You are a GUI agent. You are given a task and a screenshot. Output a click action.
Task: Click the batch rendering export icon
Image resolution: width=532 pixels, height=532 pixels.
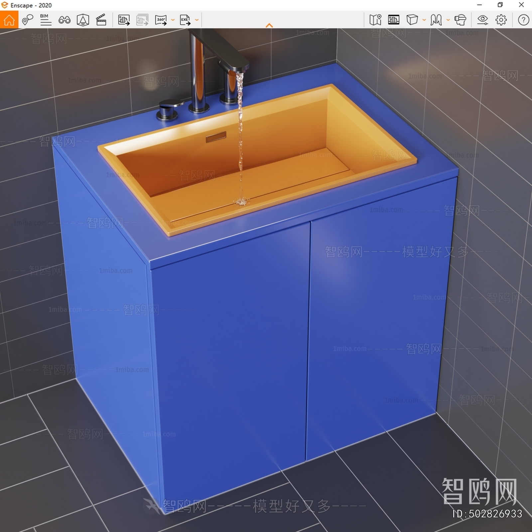point(142,20)
